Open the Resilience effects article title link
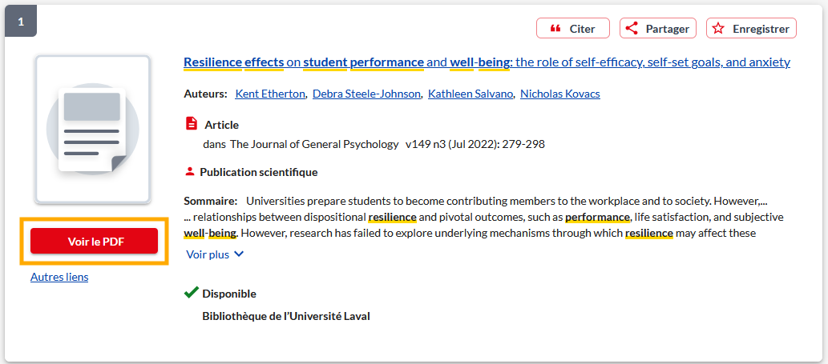The image size is (828, 364). coord(487,62)
